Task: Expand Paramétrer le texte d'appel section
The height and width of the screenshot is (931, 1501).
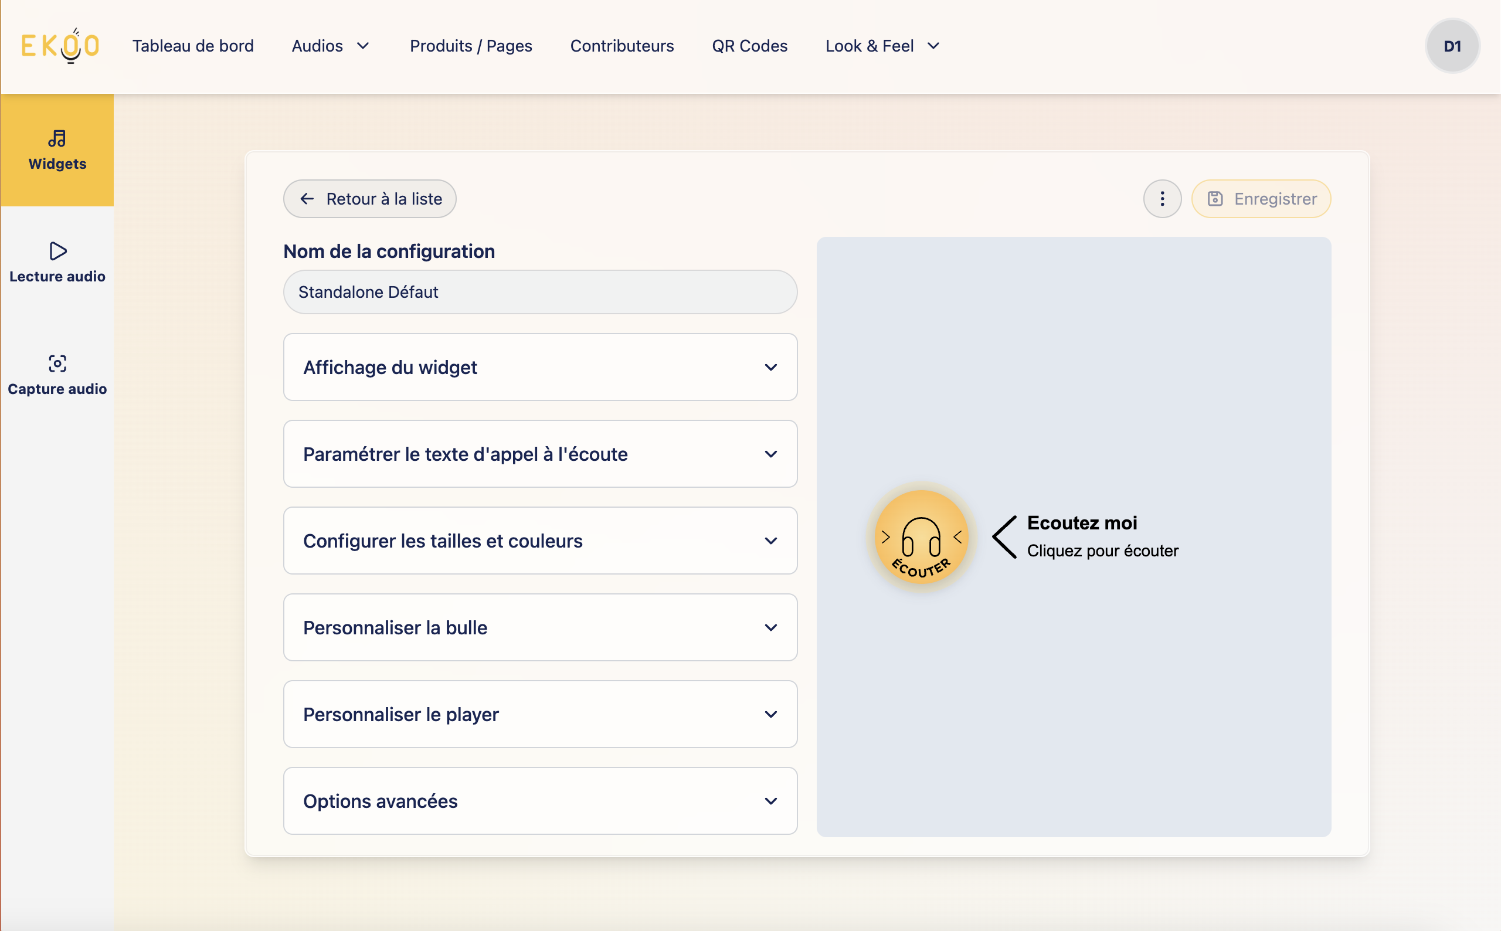Action: point(540,454)
